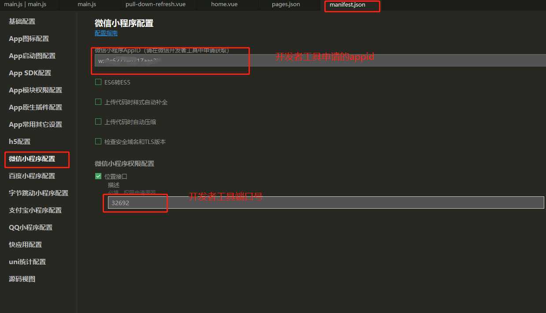
Task: Open the main.js | main.js tab
Action: (25, 4)
